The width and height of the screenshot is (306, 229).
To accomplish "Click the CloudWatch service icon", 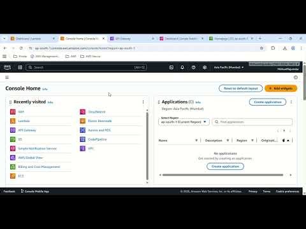I will 83,112.
